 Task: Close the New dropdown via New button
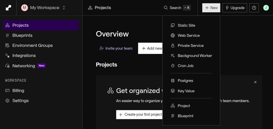pyautogui.click(x=211, y=8)
